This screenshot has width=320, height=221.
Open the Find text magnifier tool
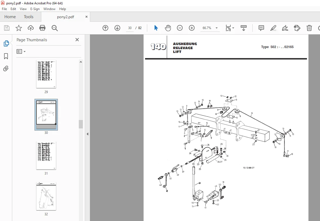55,28
